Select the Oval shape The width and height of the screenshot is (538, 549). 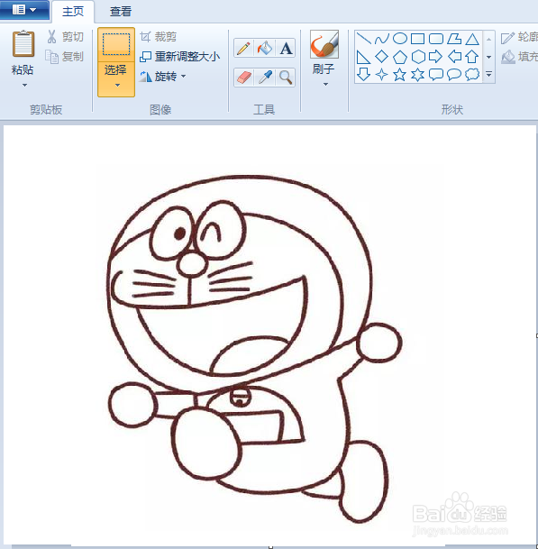[400, 39]
